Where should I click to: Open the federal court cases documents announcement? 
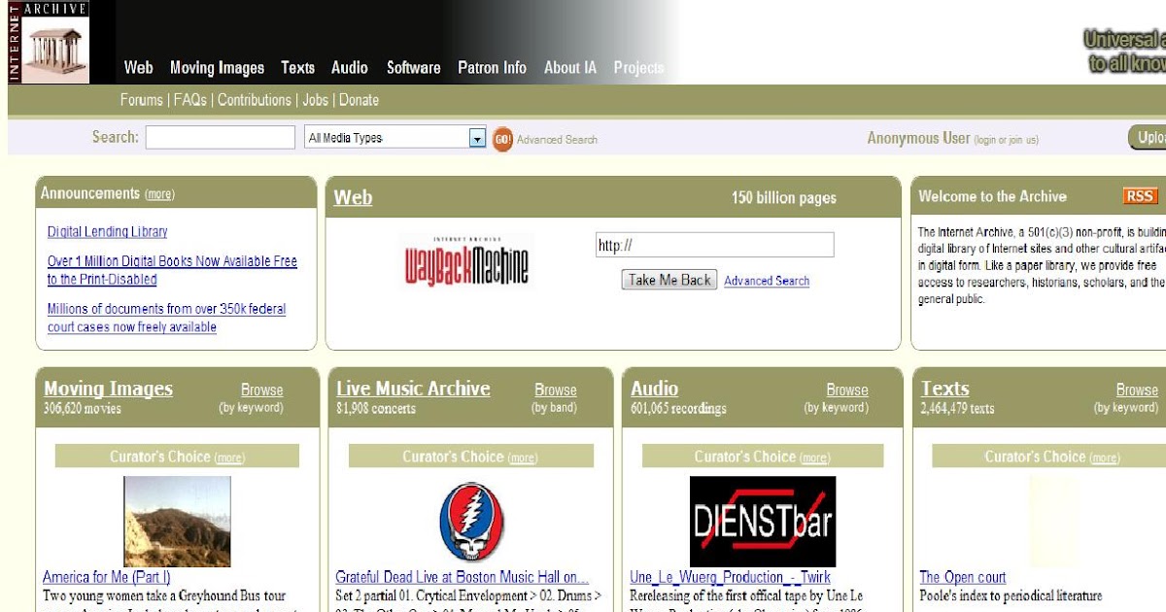[x=167, y=318]
